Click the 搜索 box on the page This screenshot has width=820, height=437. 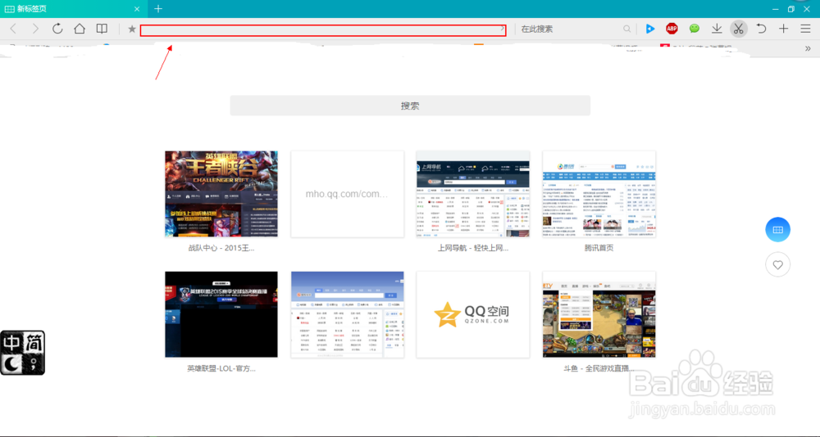[410, 106]
